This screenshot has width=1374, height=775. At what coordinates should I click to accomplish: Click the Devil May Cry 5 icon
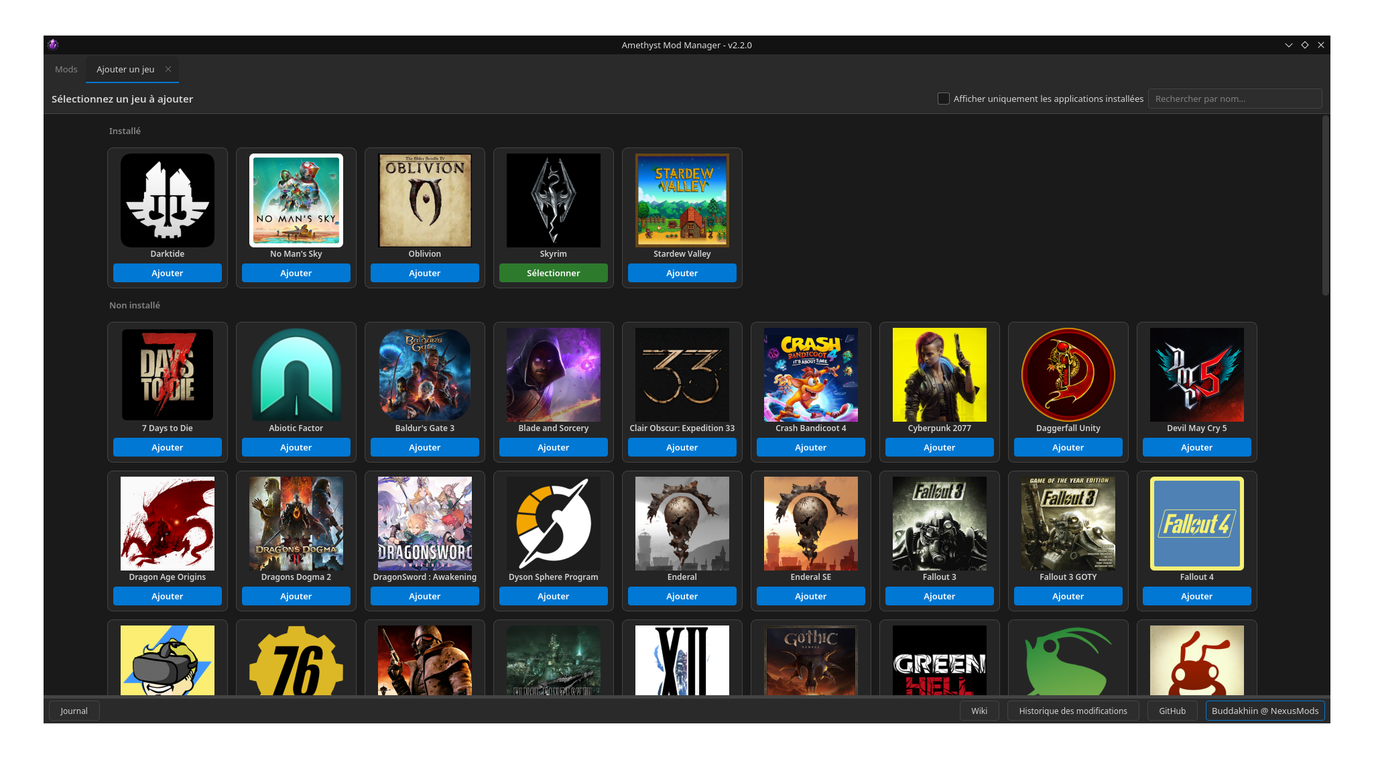1197,375
